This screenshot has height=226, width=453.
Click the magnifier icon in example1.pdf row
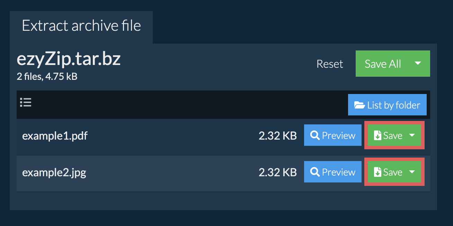(315, 135)
